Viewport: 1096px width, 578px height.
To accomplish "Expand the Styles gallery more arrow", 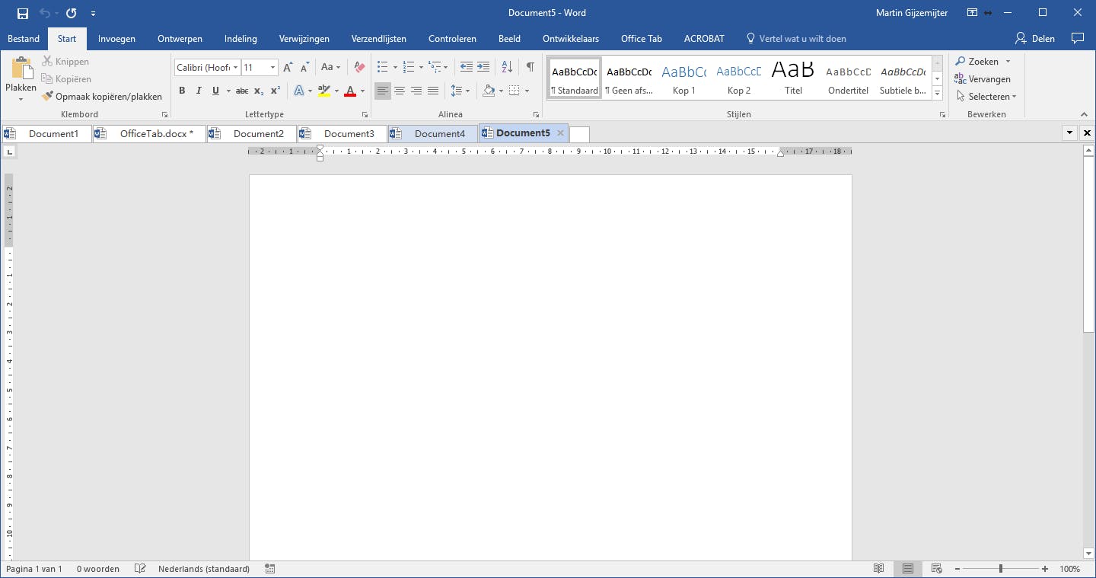I will [x=937, y=94].
